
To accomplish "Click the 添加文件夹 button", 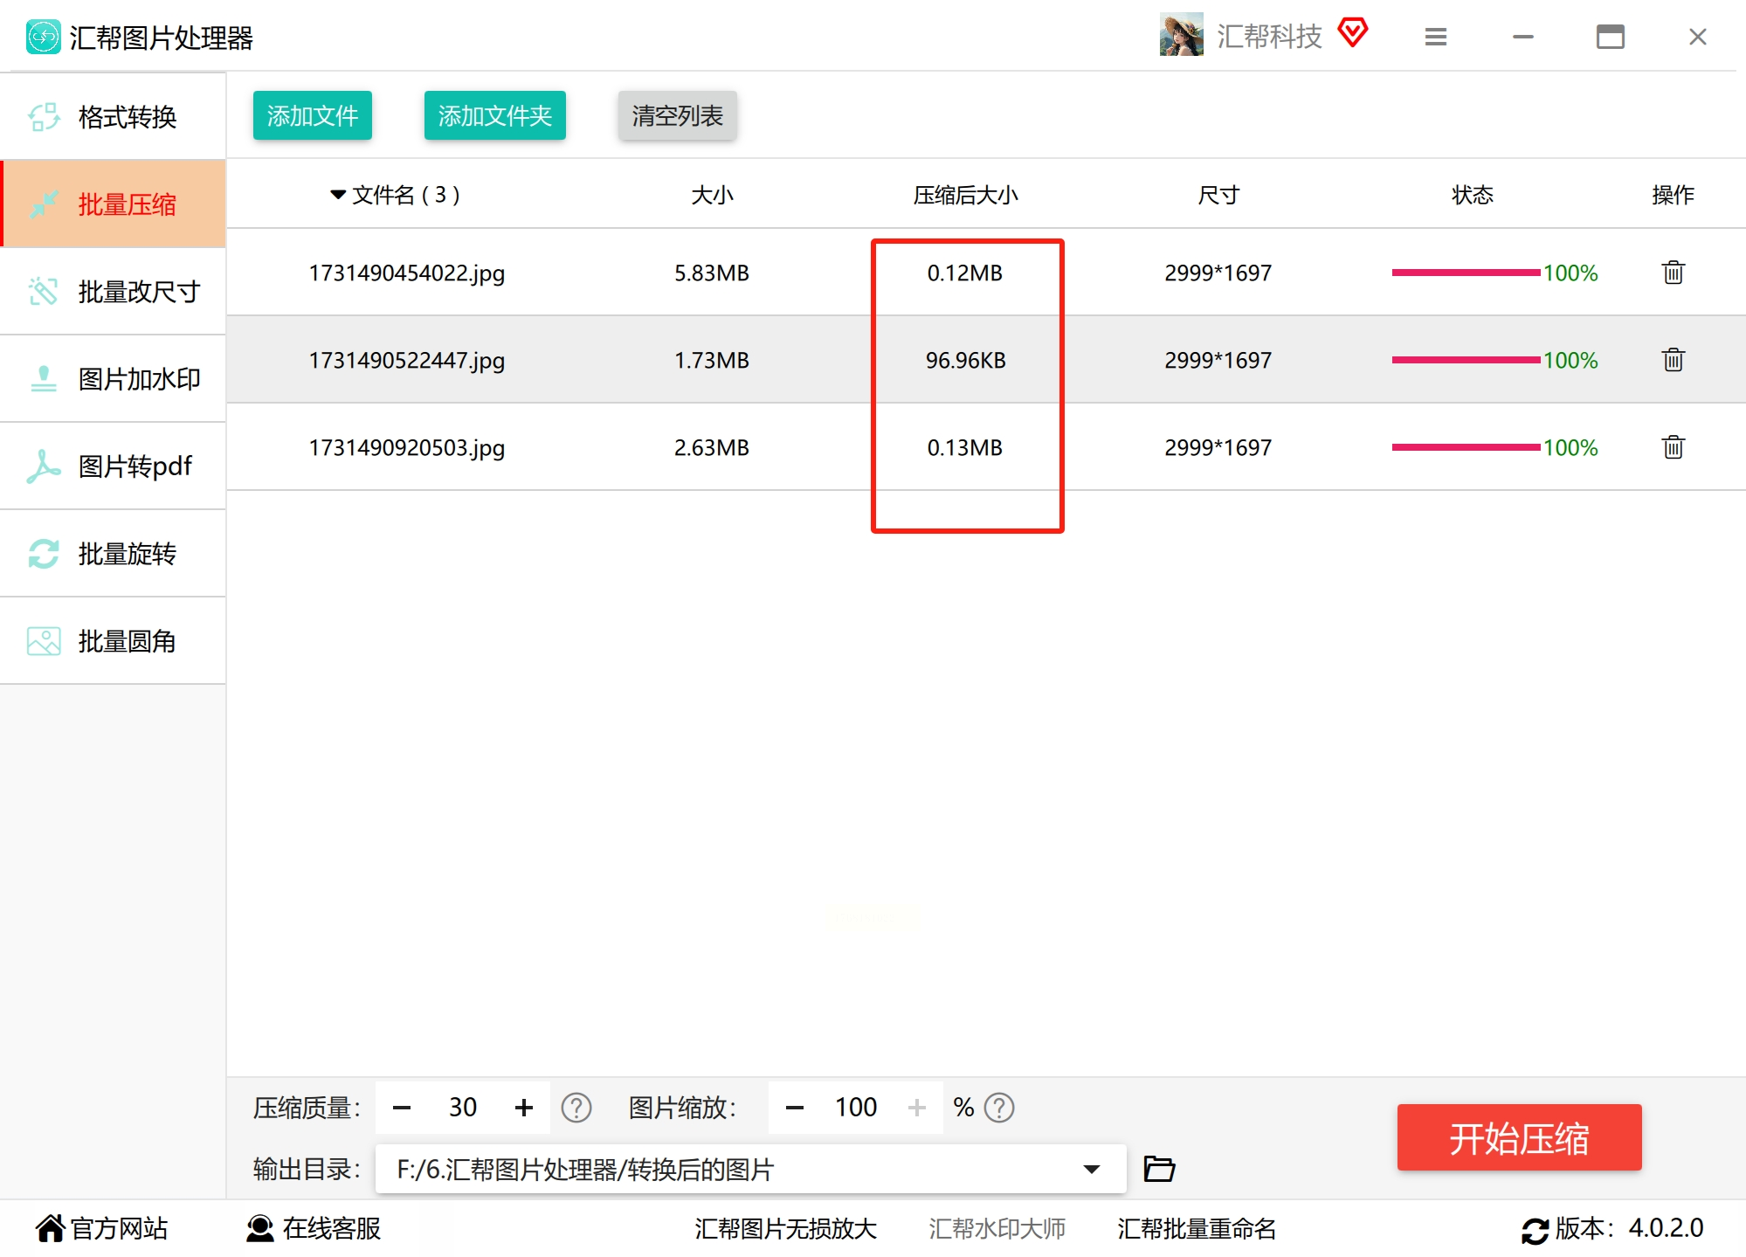I will [494, 115].
